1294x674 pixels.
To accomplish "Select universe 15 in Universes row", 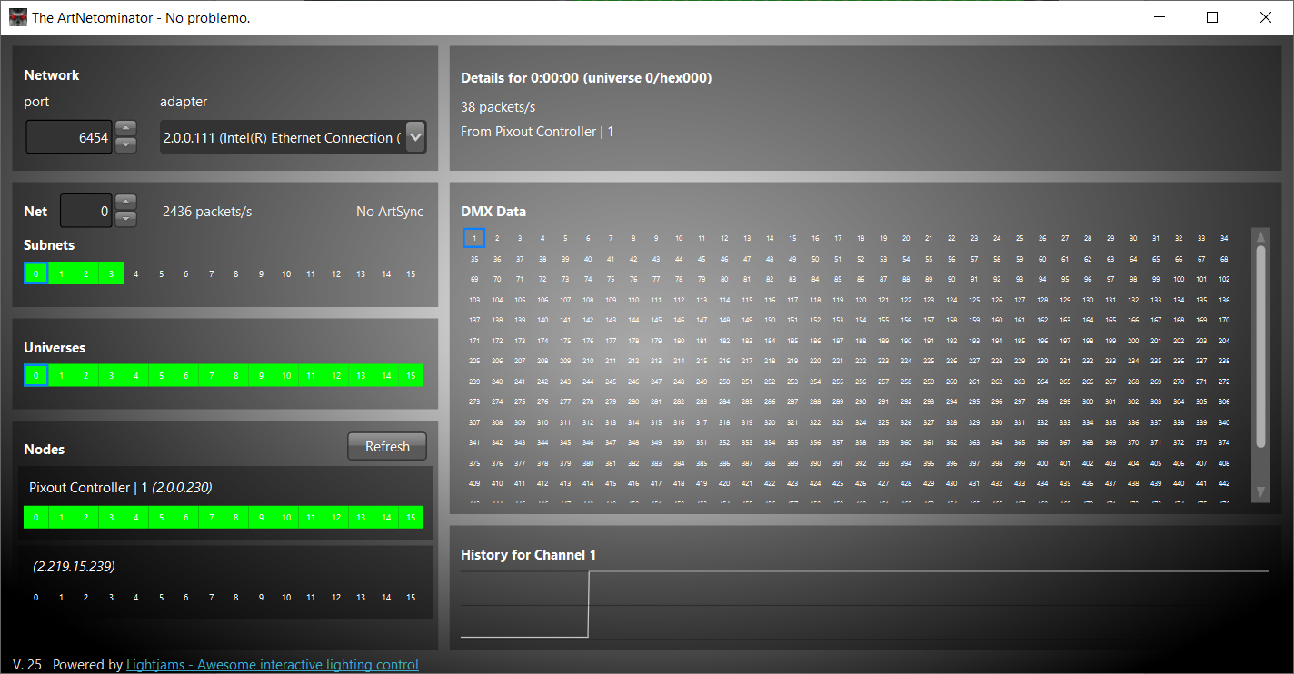I will pos(411,376).
